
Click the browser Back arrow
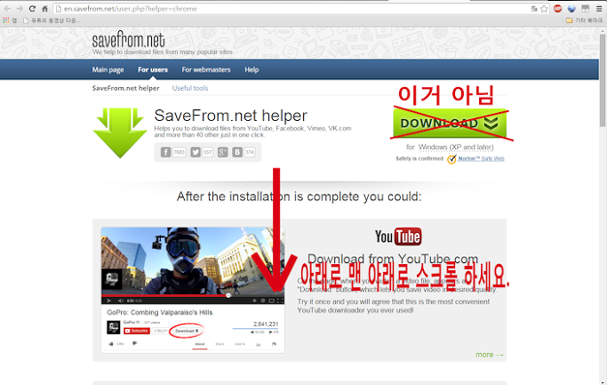click(7, 9)
